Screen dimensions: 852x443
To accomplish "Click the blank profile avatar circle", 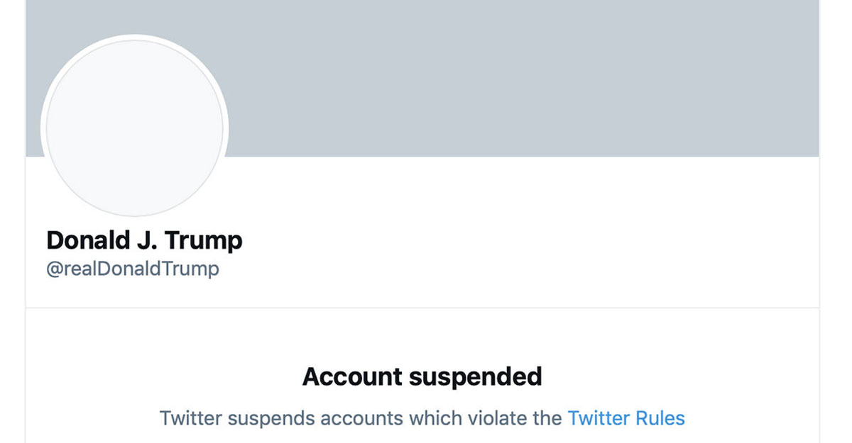I will point(134,128).
